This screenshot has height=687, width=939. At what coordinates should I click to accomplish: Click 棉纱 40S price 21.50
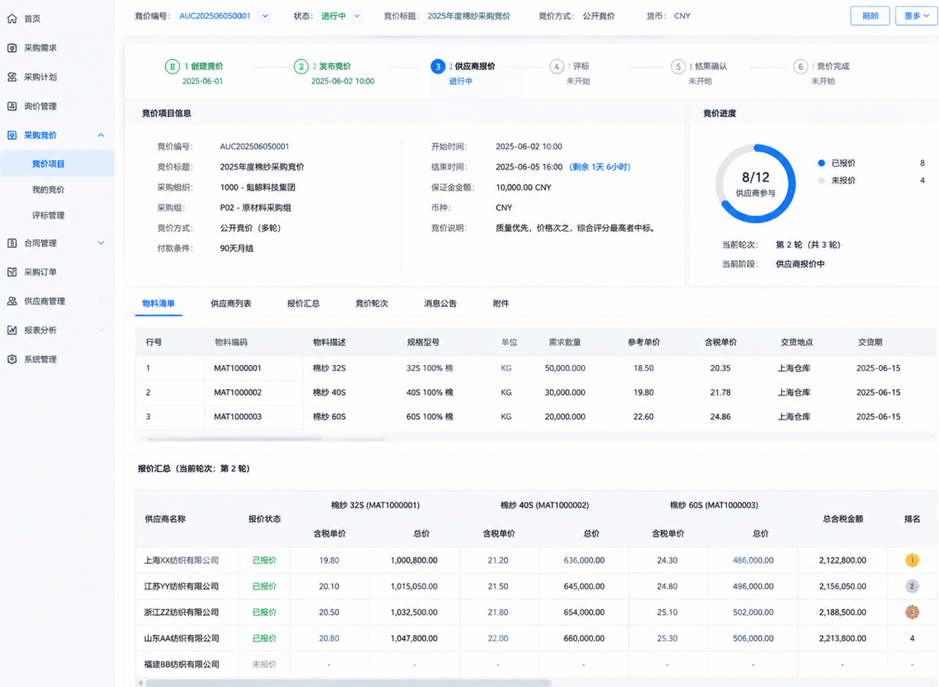(498, 586)
